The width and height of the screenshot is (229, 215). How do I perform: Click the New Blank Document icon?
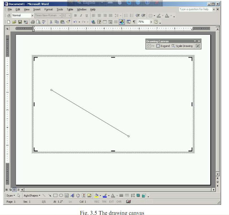tap(9, 22)
